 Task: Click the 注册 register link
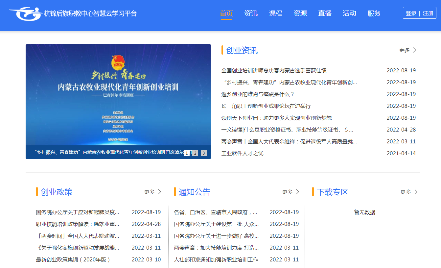(428, 13)
